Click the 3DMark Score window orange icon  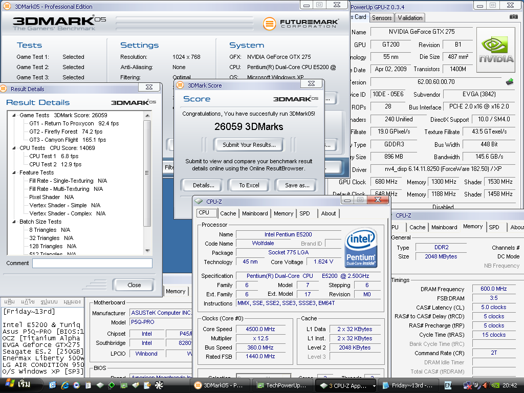point(180,85)
